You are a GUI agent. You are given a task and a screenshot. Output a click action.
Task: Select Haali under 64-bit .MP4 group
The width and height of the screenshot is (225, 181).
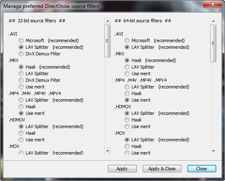point(127,93)
